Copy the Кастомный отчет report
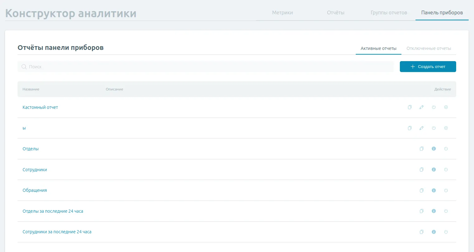The height and width of the screenshot is (252, 474). point(410,107)
